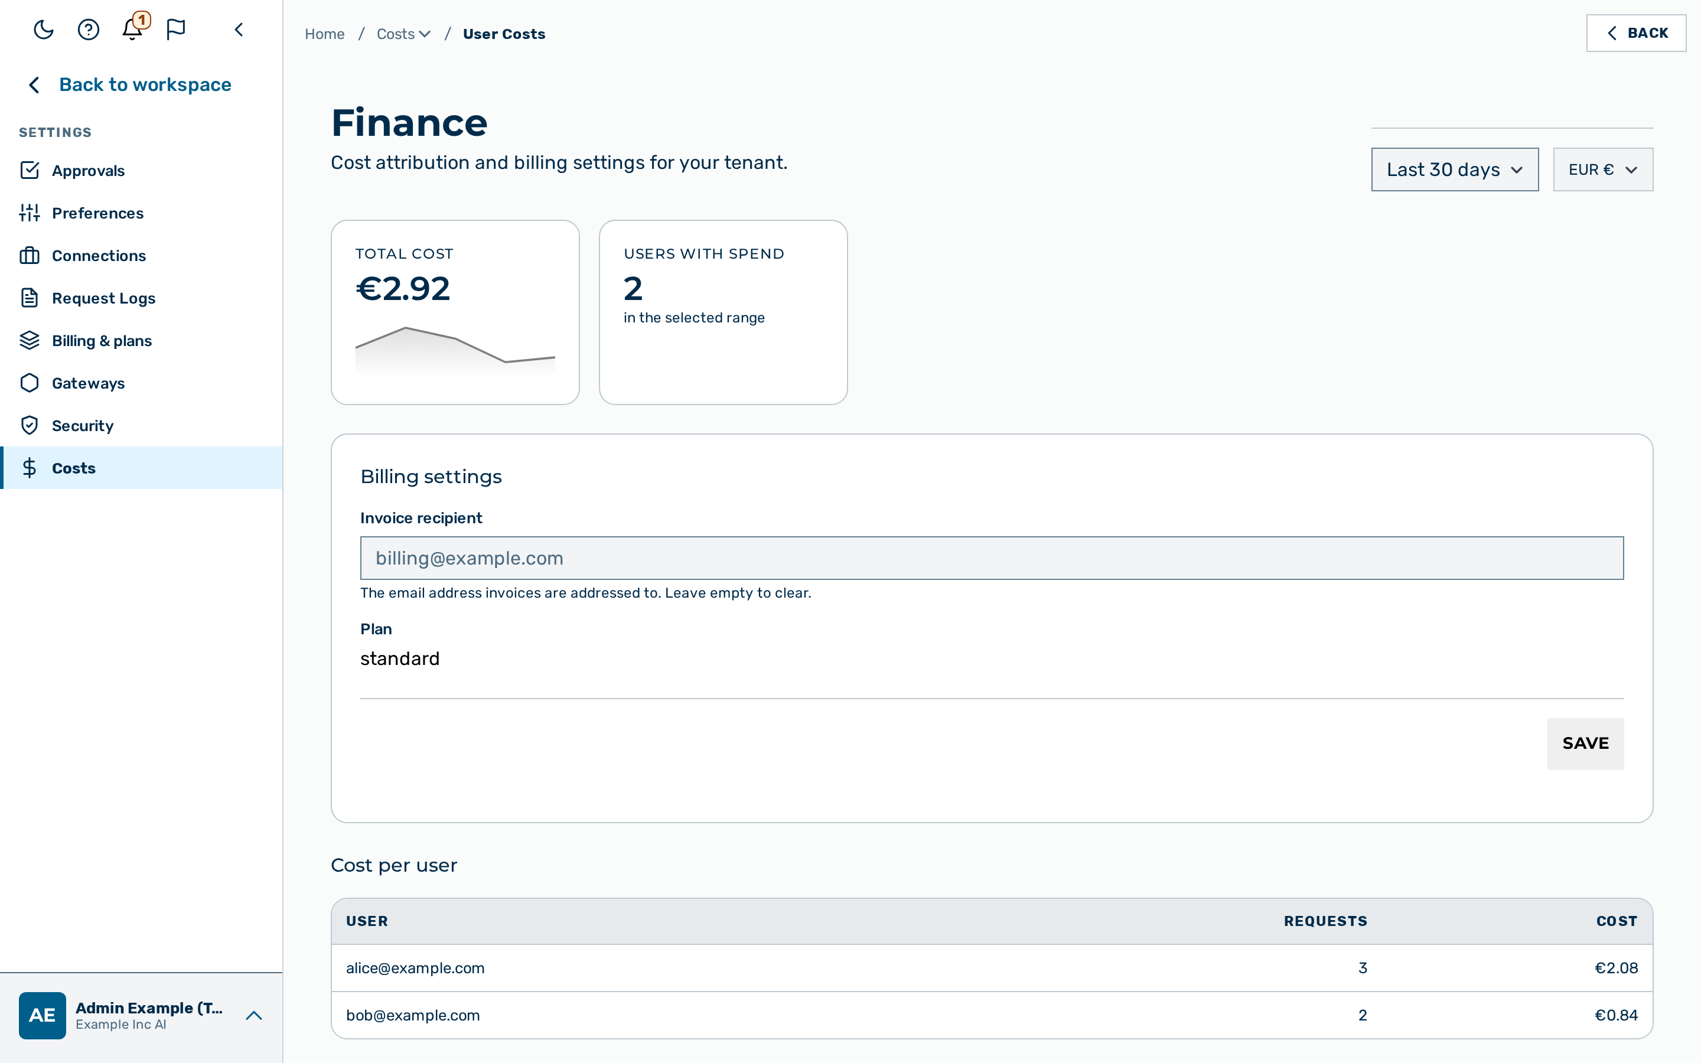Click the Users With Spend card
The height and width of the screenshot is (1063, 1701).
(x=724, y=312)
